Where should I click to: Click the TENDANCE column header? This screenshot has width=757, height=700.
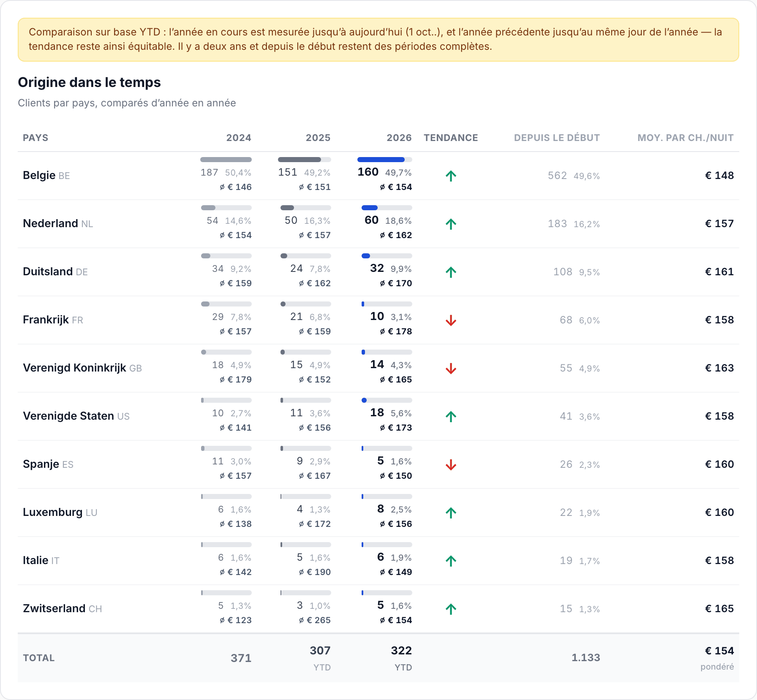(451, 138)
